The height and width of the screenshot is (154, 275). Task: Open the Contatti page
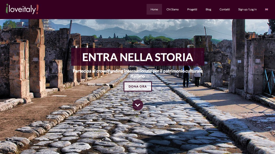tap(225, 9)
